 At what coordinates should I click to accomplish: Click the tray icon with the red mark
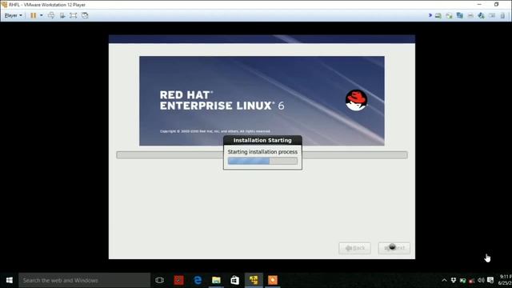471,280
